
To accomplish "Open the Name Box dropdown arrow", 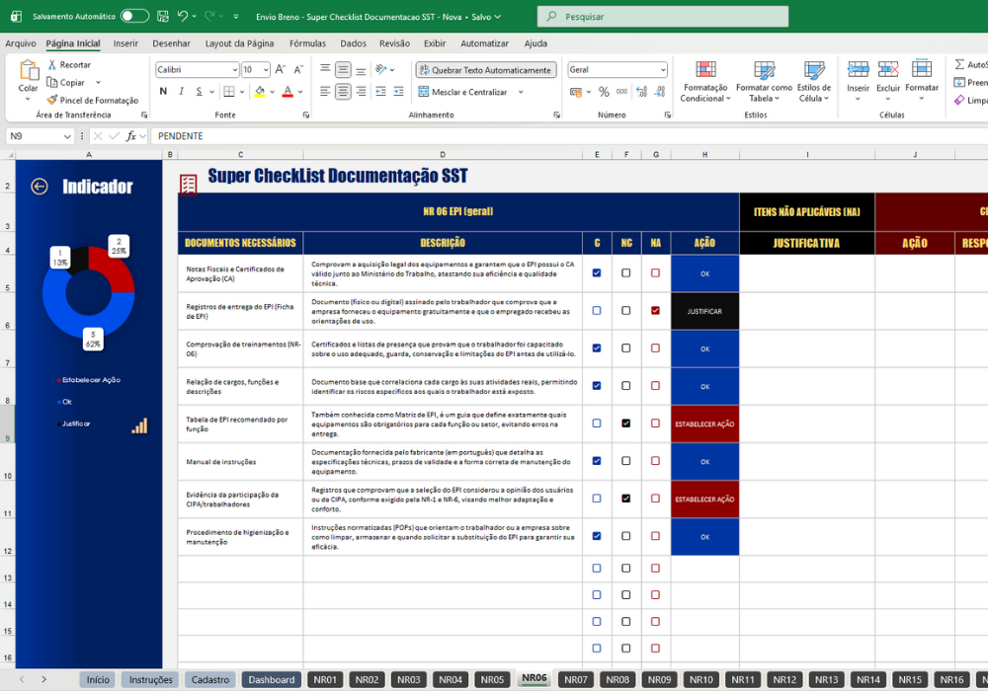I will pos(67,136).
